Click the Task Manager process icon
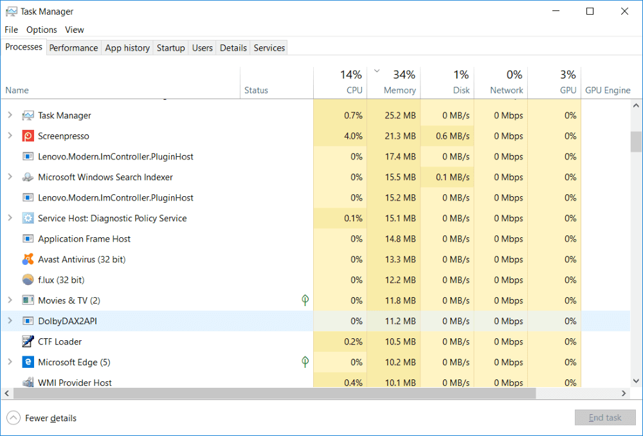The image size is (643, 436). pyautogui.click(x=28, y=116)
